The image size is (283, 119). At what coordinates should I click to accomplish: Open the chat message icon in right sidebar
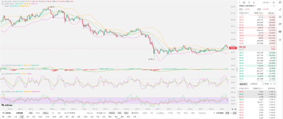click(x=280, y=17)
